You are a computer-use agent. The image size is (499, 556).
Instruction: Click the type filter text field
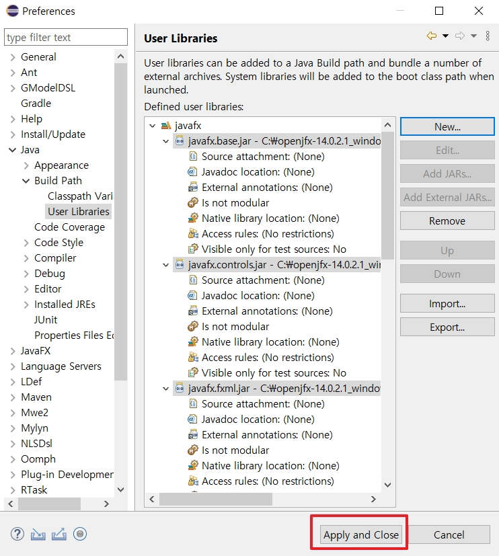click(66, 37)
